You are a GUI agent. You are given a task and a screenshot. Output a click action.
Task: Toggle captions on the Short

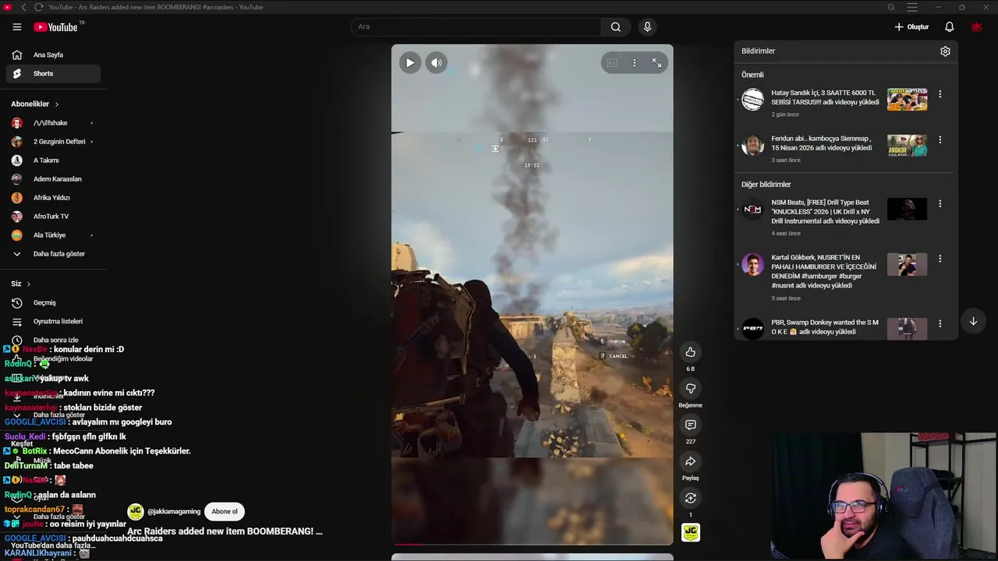[x=612, y=63]
